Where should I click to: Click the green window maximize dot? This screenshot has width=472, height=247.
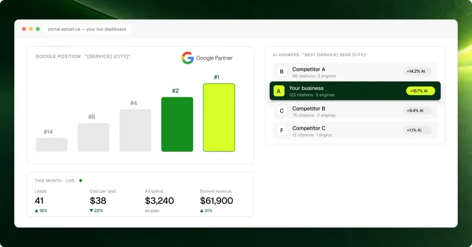(38, 29)
